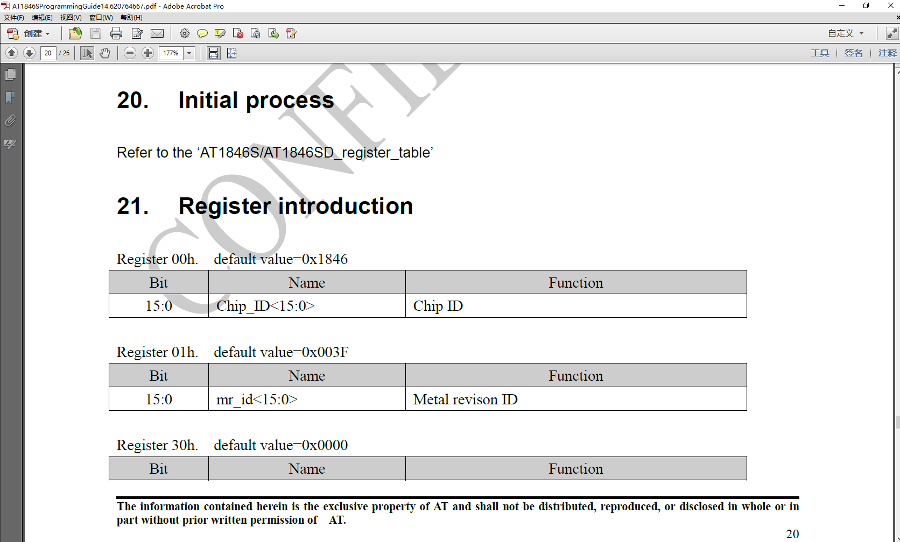The width and height of the screenshot is (900, 542).
Task: Click 'default value=0x1846' text
Action: 281,259
